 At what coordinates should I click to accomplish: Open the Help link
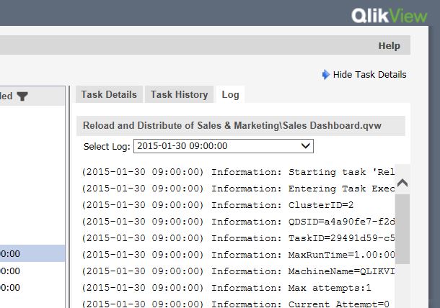coord(390,45)
